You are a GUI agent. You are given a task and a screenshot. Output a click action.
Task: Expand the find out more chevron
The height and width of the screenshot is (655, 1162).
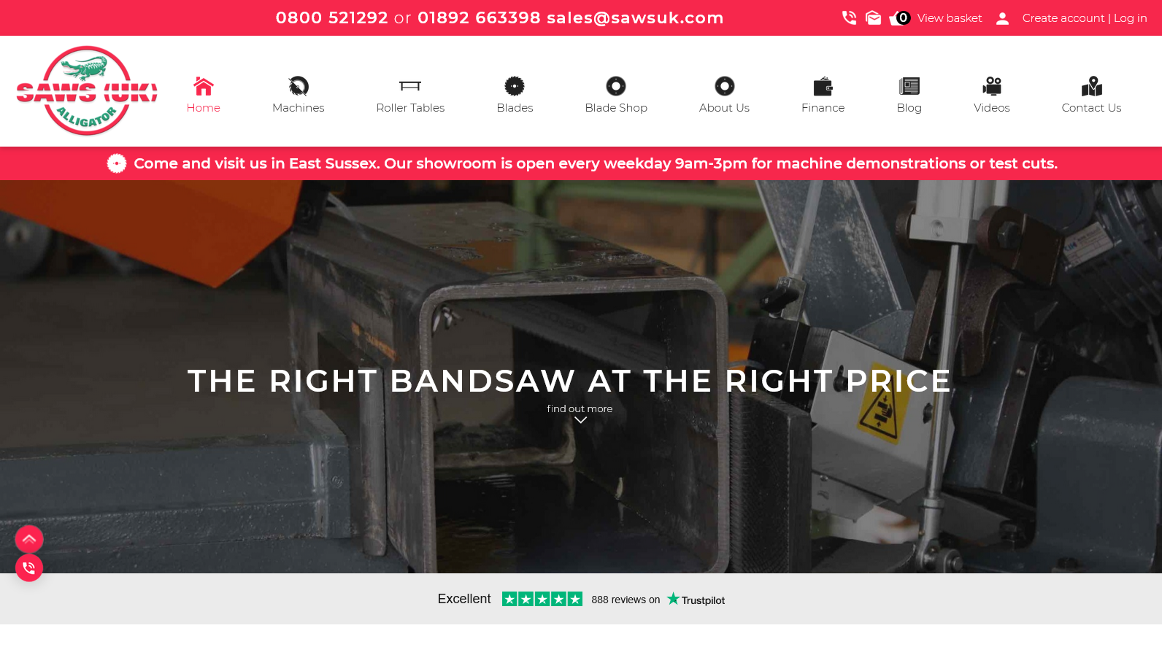(x=580, y=420)
